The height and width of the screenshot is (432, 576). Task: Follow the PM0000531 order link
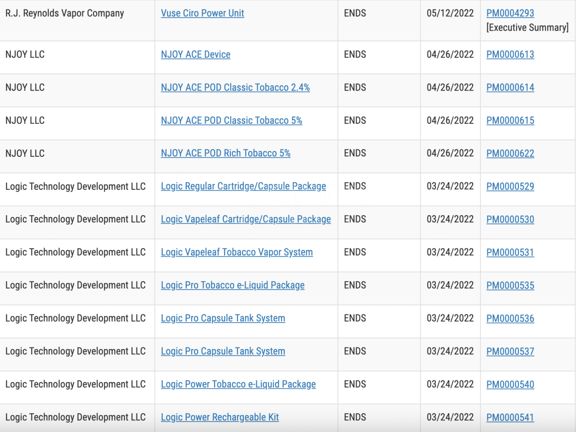tap(510, 253)
